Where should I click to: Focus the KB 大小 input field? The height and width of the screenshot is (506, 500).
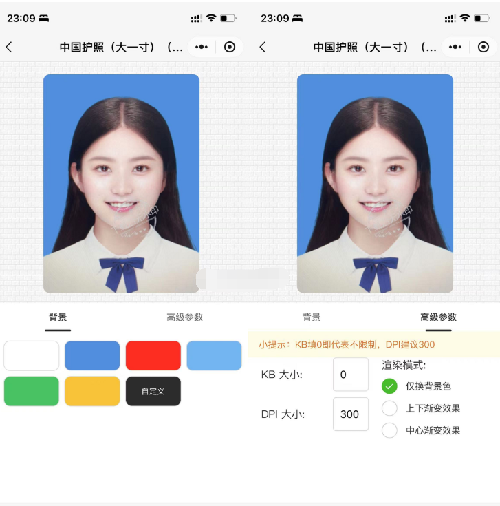[351, 375]
